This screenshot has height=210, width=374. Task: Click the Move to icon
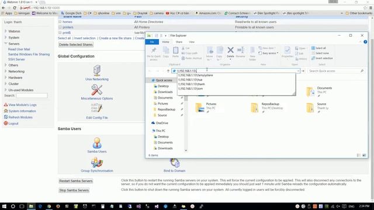pos(210,50)
